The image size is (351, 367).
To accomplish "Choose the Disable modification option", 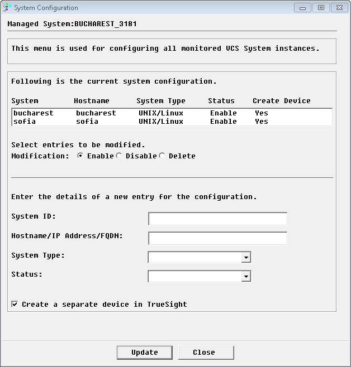I will 119,156.
